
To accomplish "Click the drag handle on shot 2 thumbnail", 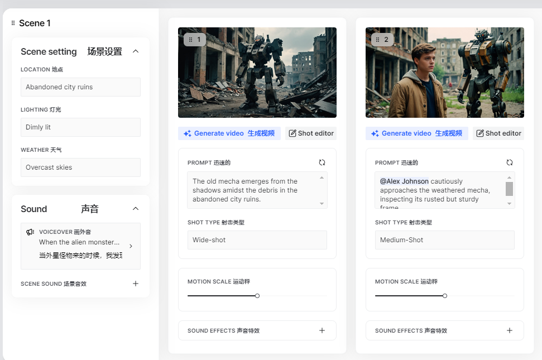I will pos(378,40).
